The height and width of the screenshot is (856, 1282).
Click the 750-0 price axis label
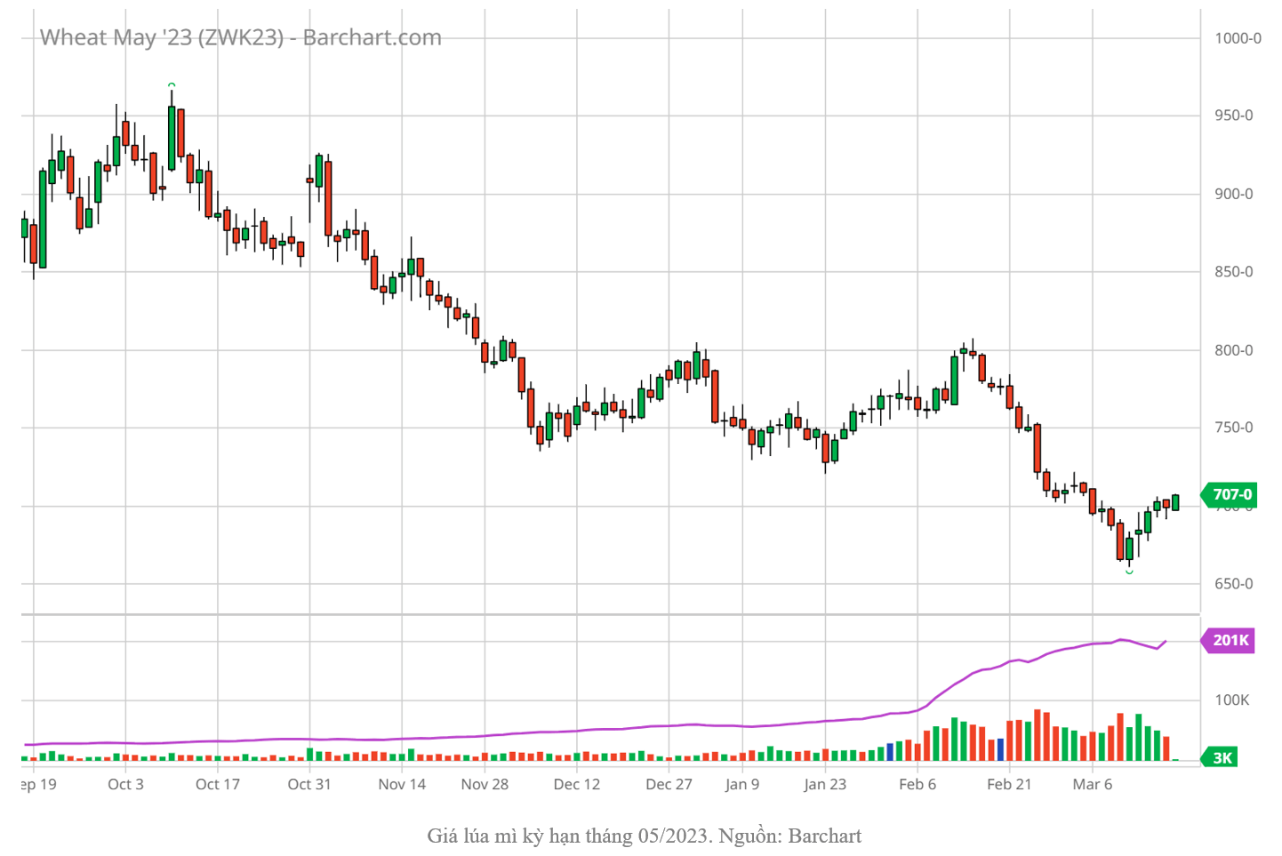[1234, 428]
